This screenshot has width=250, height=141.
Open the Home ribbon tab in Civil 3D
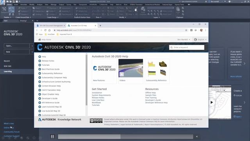tap(9, 4)
